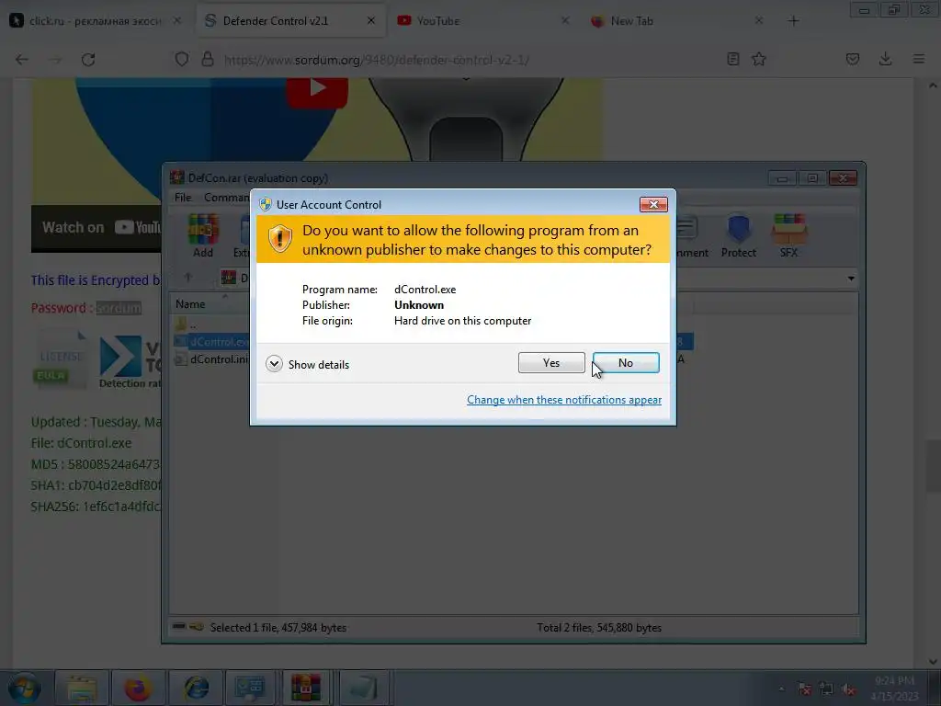941x706 pixels.
Task: Click the Add icon in WinRAR toolbar
Action: click(203, 236)
